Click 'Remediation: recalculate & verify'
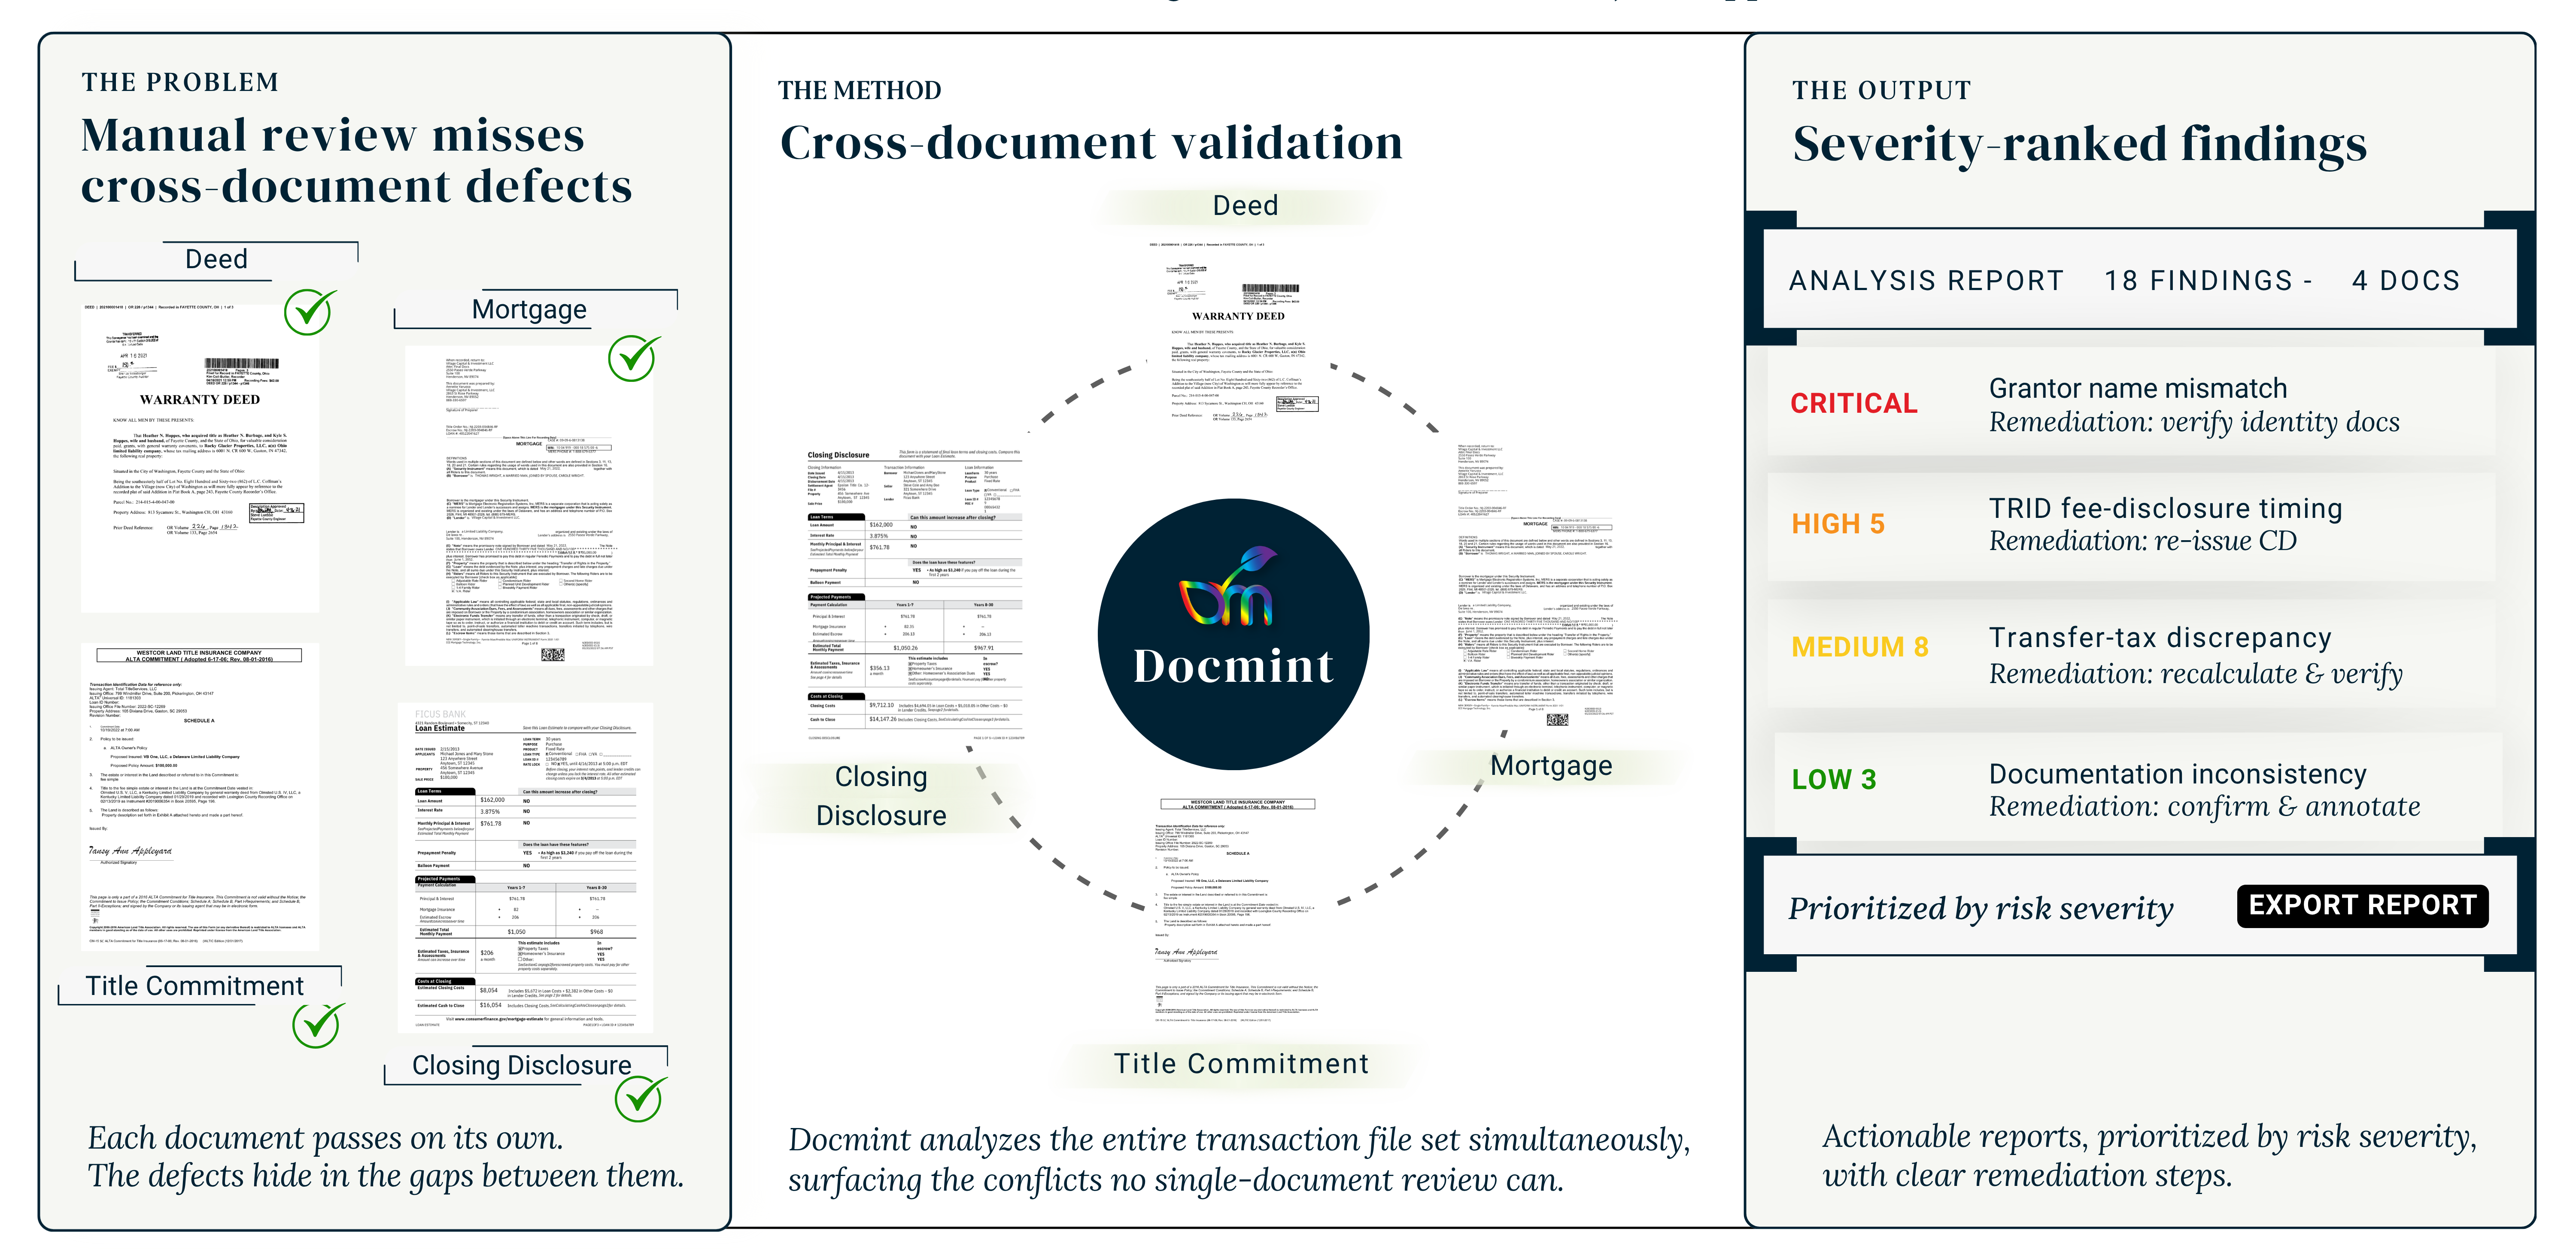This screenshot has height=1252, width=2576. [2195, 674]
